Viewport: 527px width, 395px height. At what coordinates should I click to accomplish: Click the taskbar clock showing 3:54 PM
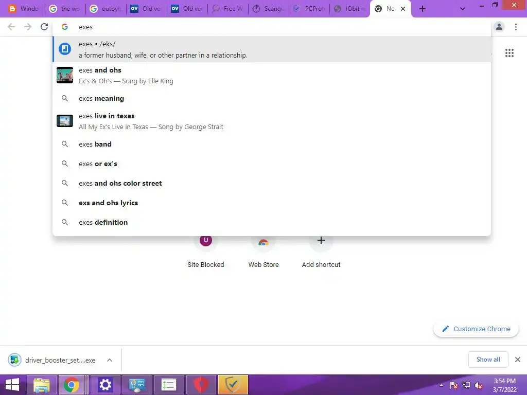[x=504, y=385]
